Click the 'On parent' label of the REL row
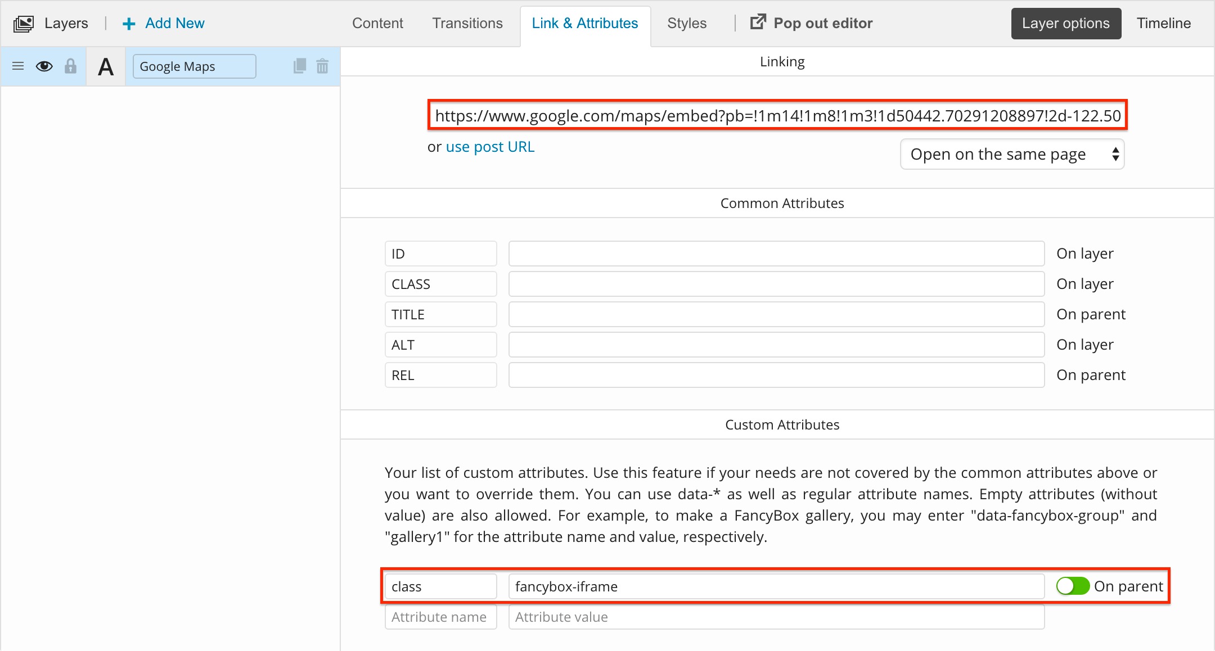1215x651 pixels. click(x=1091, y=375)
